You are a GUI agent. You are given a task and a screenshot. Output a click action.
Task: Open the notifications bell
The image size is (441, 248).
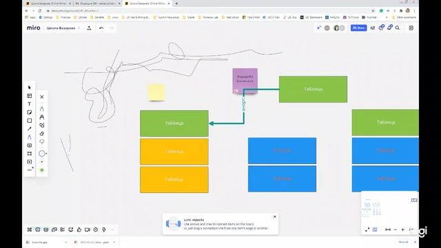click(x=389, y=28)
